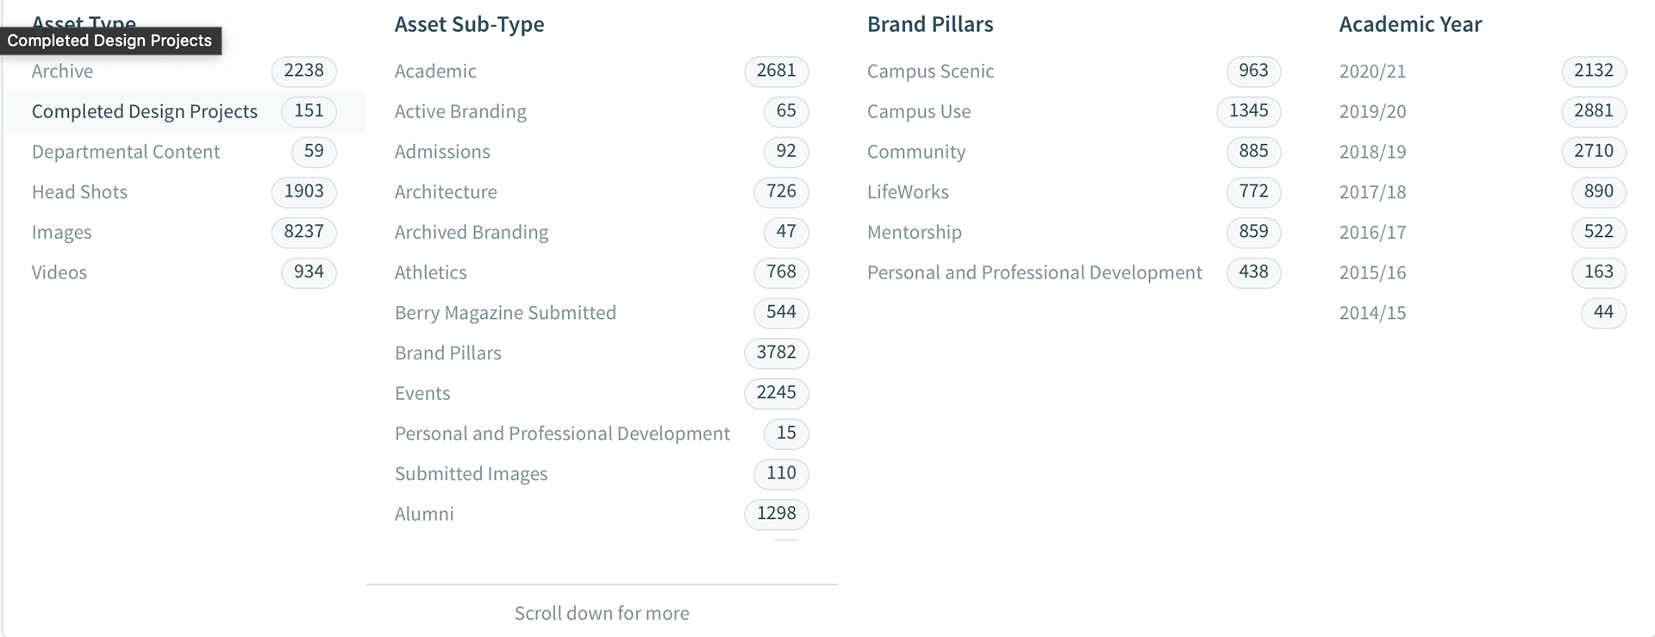Open the Images asset type filter
1655x637 pixels.
pos(184,232)
